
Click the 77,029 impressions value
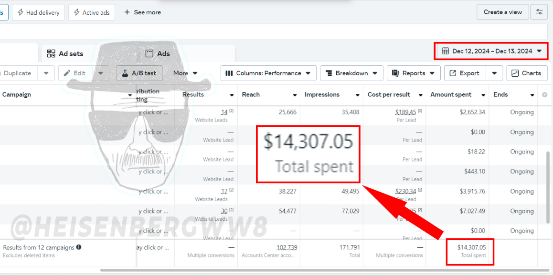point(350,211)
